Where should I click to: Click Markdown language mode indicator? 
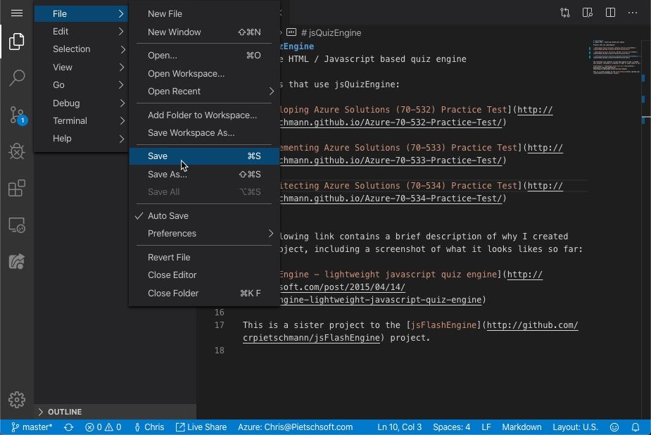click(522, 427)
